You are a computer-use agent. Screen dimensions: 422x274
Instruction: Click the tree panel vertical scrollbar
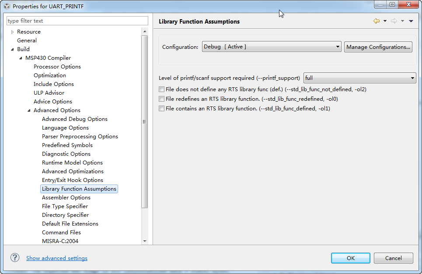pos(145,122)
